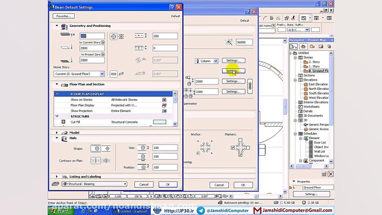Select 1. Story in Navigator
This screenshot has width=382, height=215.
(314, 66)
